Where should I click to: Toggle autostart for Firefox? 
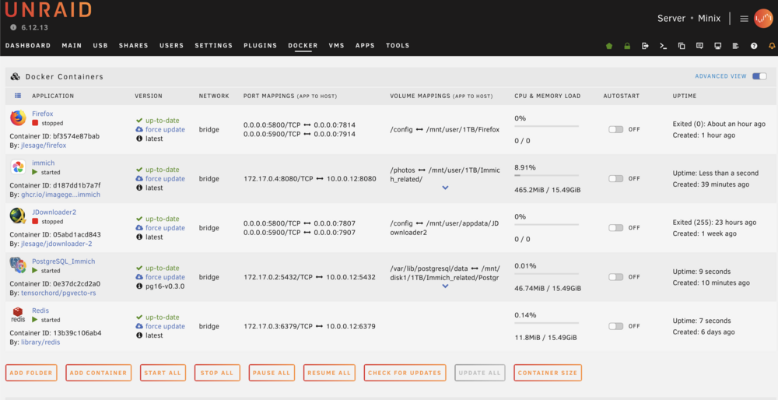point(615,129)
